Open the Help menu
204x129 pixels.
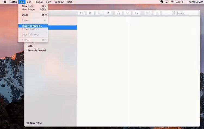point(69,2)
